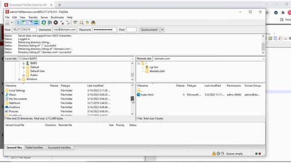
Task: Open the Site Manager dropdown arrow
Action: coord(12,23)
